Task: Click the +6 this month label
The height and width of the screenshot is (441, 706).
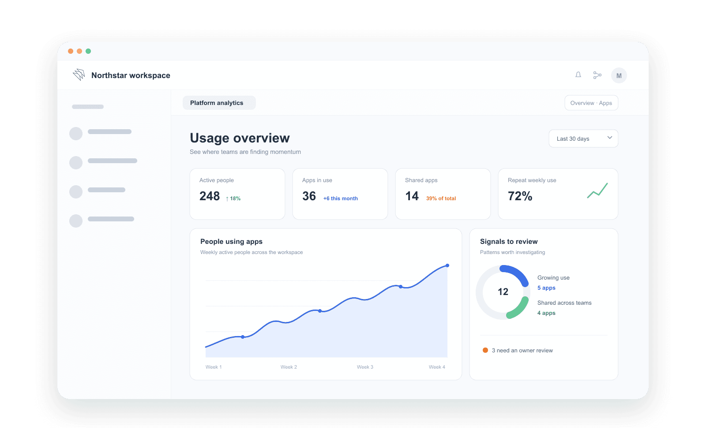Action: point(341,198)
